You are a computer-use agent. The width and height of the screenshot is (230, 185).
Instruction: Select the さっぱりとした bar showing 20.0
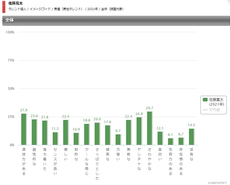coord(97,133)
